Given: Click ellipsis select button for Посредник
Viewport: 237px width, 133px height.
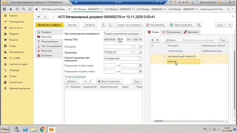Looking at the screenshot, I should point(137,47).
